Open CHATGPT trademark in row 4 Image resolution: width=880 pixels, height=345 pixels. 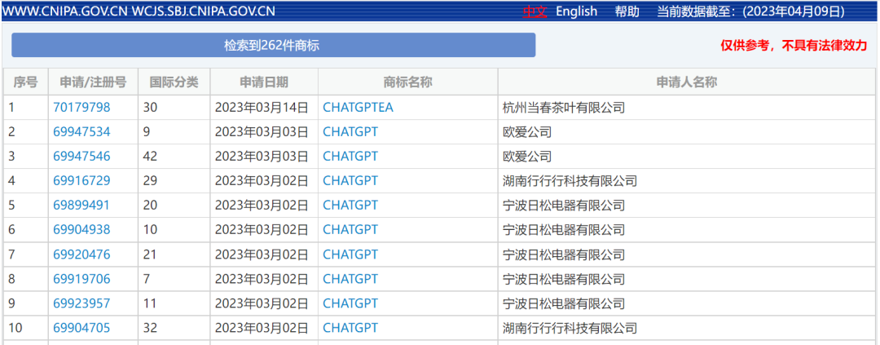coord(350,181)
